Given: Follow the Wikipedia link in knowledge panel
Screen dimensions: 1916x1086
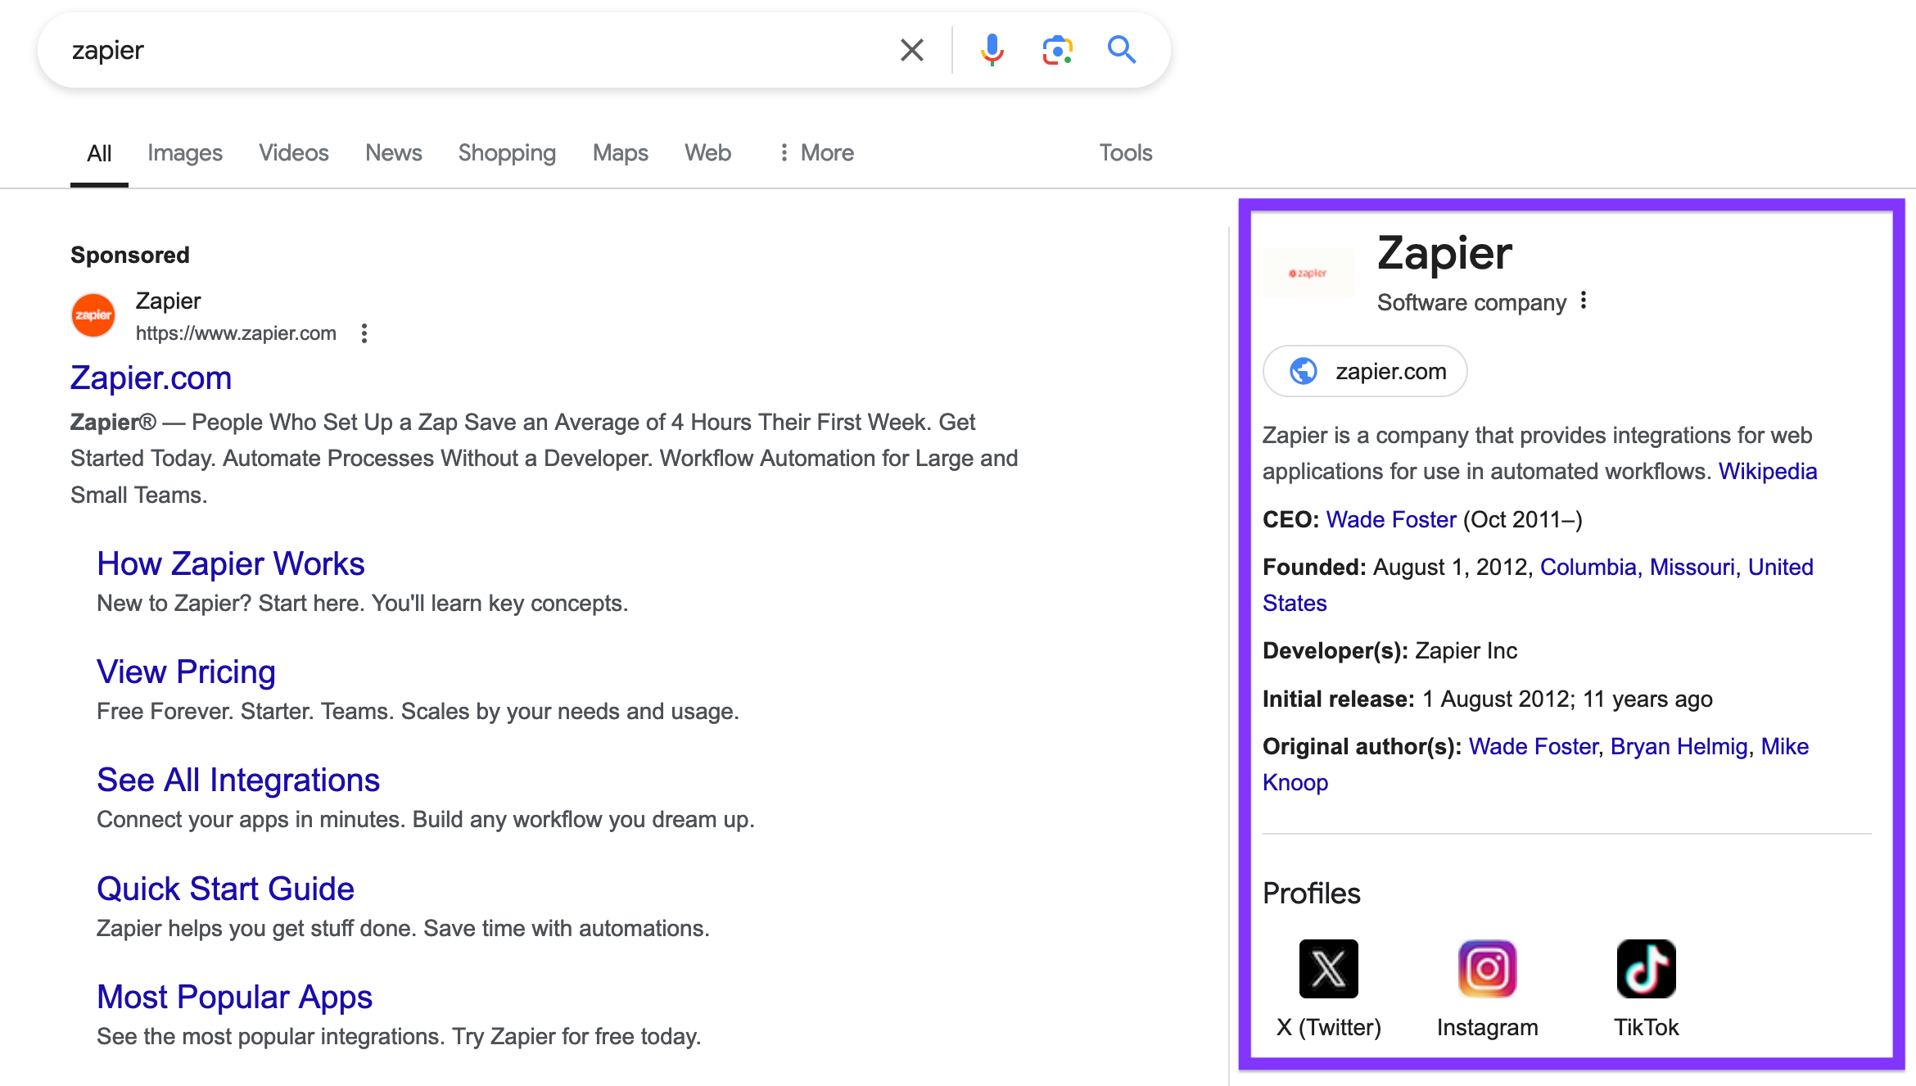Looking at the screenshot, I should click(1767, 471).
